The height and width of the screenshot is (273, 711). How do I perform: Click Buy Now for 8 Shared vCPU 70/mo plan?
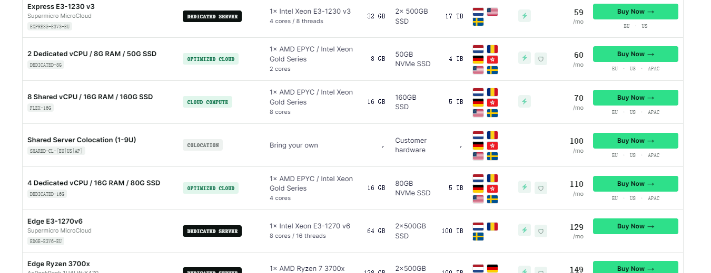coord(635,98)
